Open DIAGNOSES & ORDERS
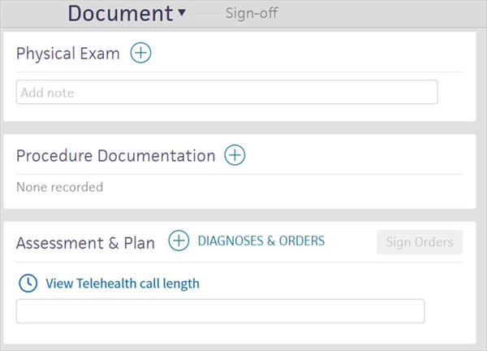This screenshot has width=487, height=351. pos(261,240)
